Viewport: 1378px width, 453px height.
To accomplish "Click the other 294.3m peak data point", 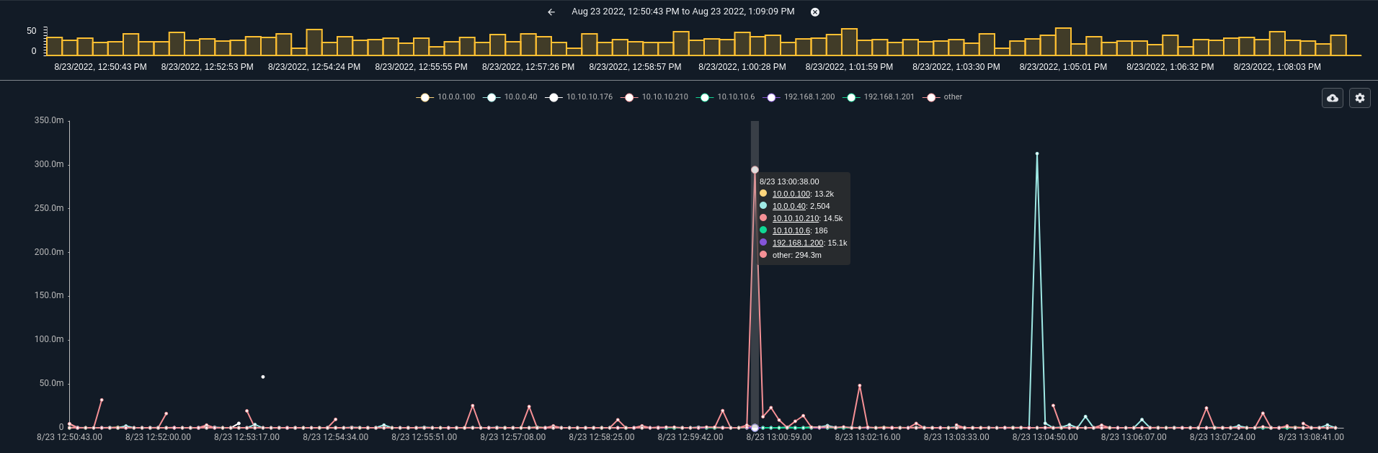I will coord(755,170).
